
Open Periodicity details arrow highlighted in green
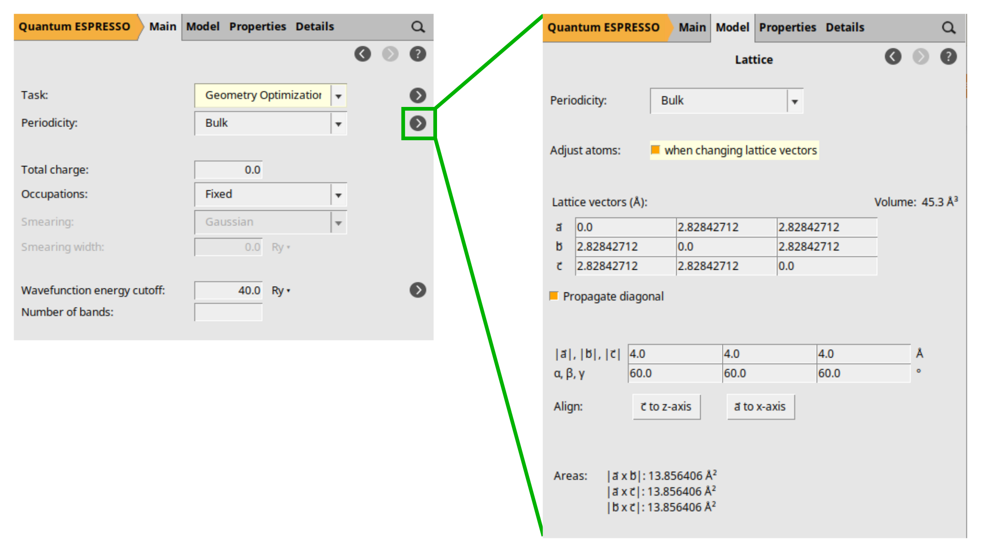(418, 123)
